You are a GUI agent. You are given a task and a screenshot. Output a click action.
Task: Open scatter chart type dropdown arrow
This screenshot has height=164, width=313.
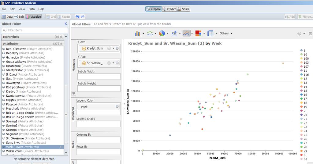[192, 34]
